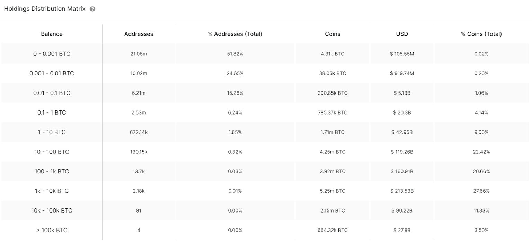Click the $ 213.53B USD value
This screenshot has height=243, width=532.
(x=402, y=191)
